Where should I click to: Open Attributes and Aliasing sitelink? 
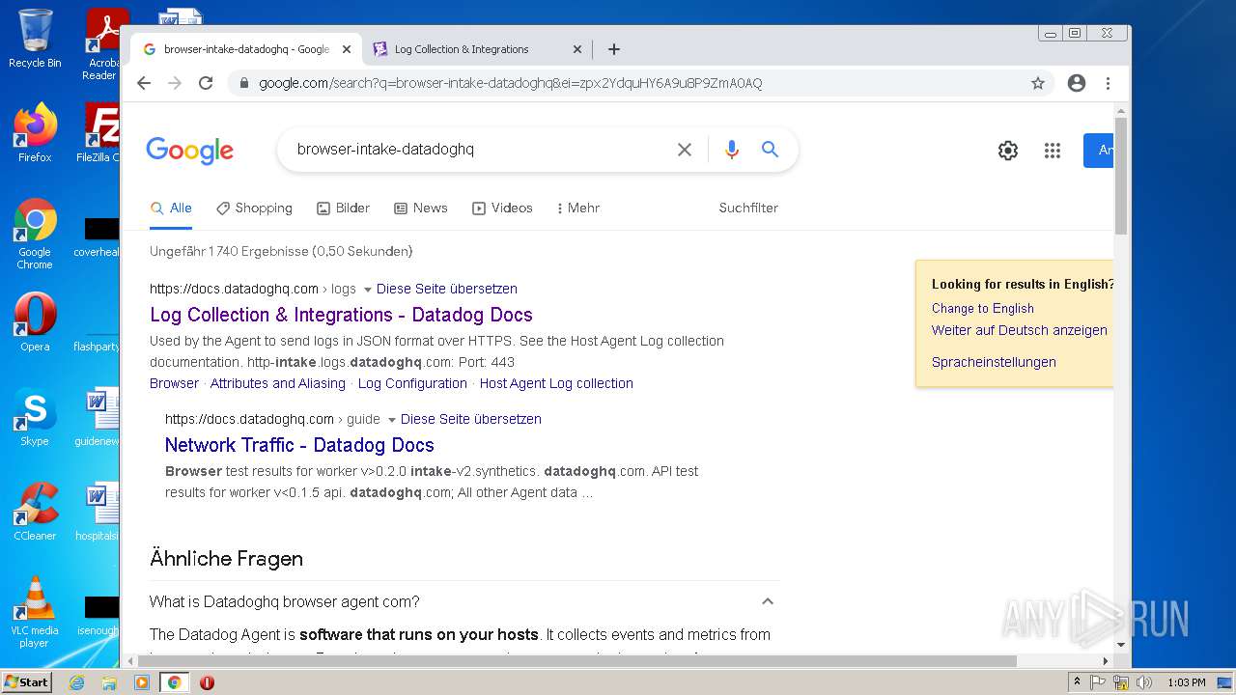[x=278, y=383]
